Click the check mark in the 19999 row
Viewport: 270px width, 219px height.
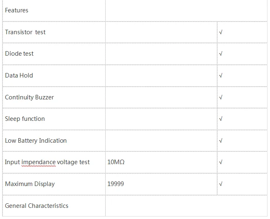[221, 184]
